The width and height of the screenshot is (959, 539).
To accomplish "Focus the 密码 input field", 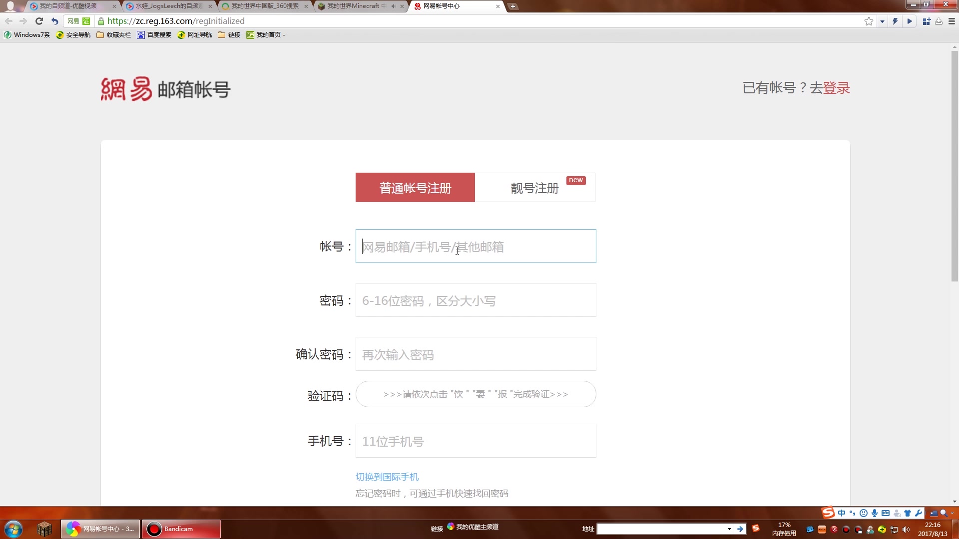I will [x=476, y=300].
